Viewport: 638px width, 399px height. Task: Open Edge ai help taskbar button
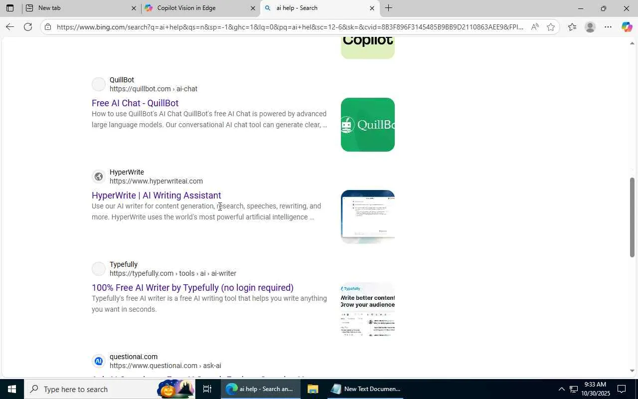(x=261, y=389)
